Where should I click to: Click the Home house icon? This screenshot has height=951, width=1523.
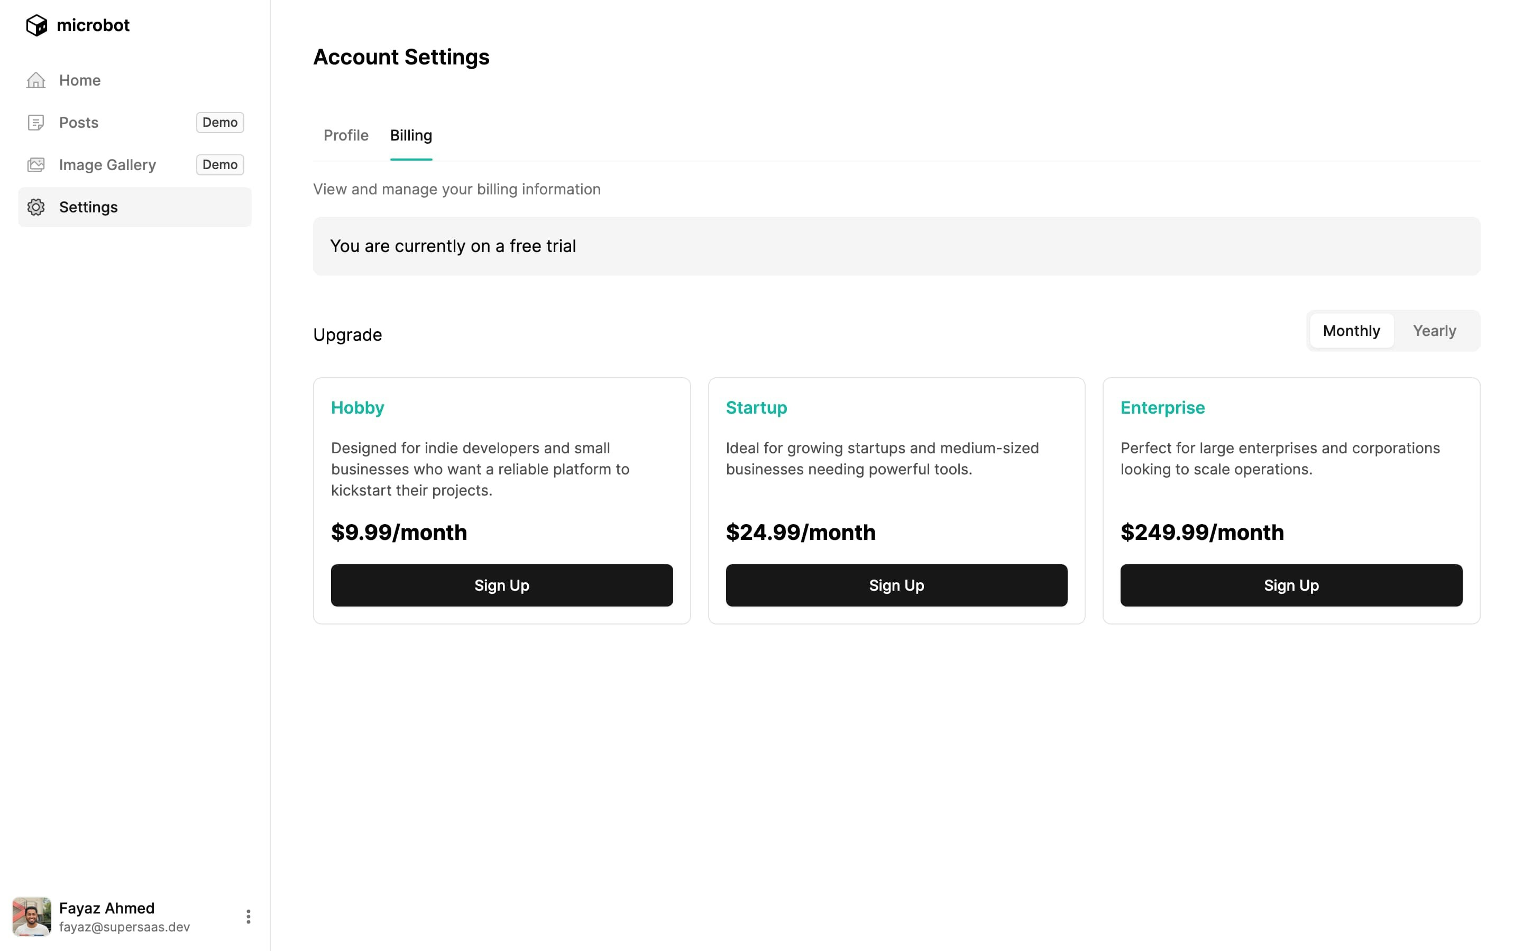(36, 80)
